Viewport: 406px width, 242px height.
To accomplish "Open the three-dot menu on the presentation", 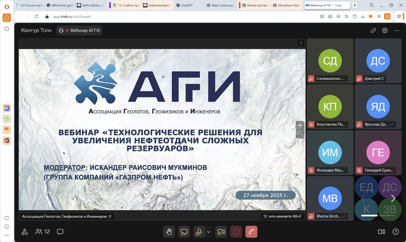I will (301, 43).
